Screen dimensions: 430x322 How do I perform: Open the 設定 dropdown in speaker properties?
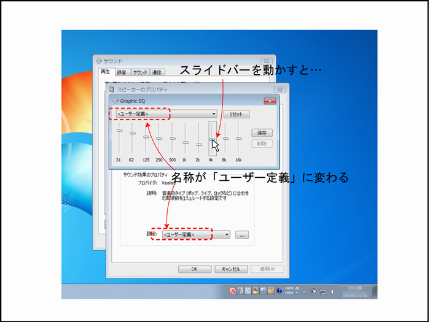(x=196, y=235)
